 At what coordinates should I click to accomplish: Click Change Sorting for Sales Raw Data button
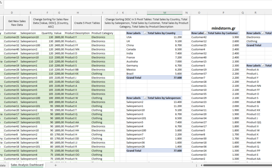point(51,23)
